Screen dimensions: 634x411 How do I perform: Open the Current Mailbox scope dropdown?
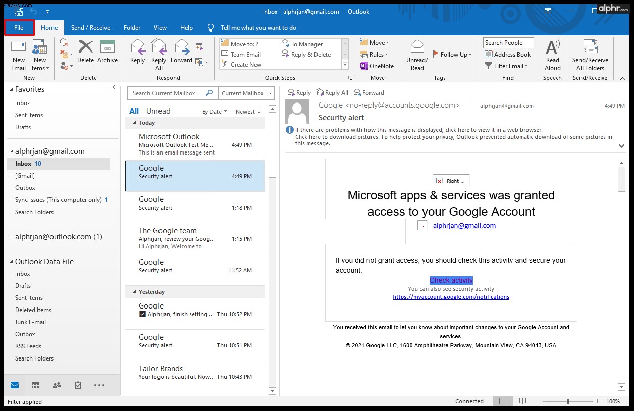pos(247,93)
